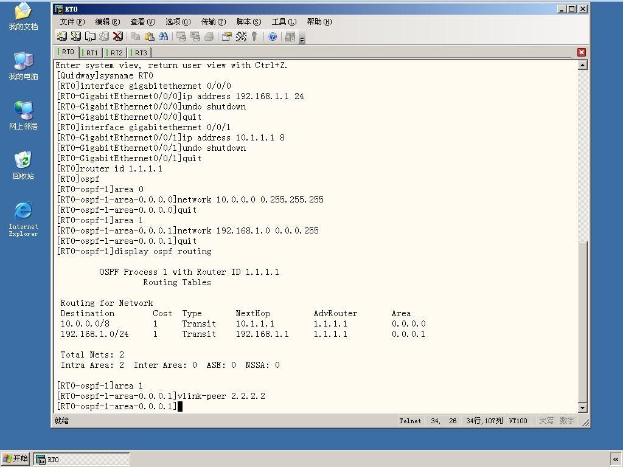Image resolution: width=623 pixels, height=467 pixels.
Task: Open Session Options toolbar icon
Action: [227, 36]
